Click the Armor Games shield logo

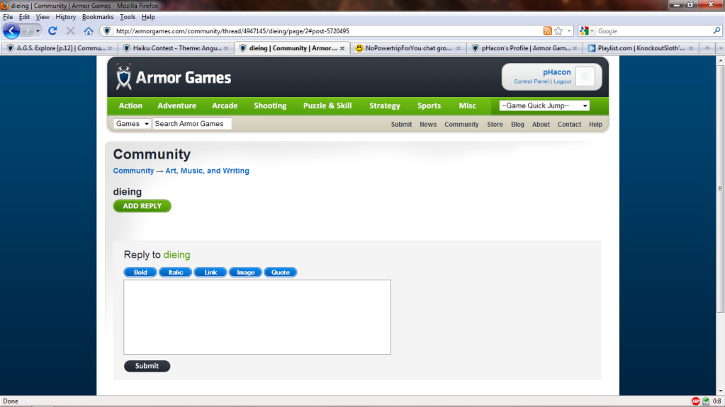(123, 76)
